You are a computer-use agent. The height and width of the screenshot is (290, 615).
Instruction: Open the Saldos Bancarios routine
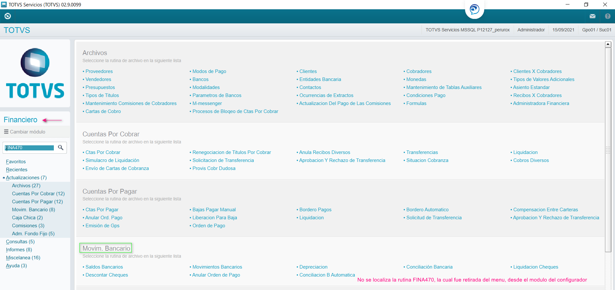pyautogui.click(x=104, y=267)
